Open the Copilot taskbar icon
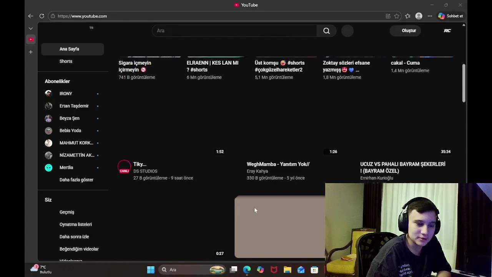Image resolution: width=492 pixels, height=277 pixels. 260,270
